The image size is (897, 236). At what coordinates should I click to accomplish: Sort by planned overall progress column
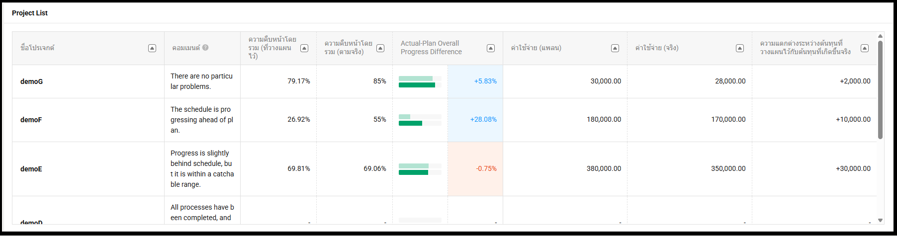pyautogui.click(x=304, y=48)
